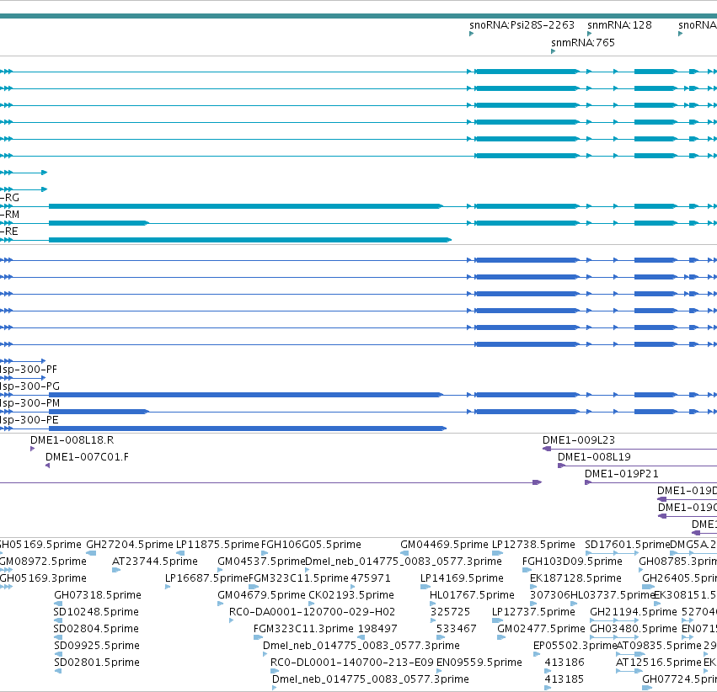Select the -RE transcript label
Image resolution: width=717 pixels, height=692 pixels.
click(x=9, y=232)
